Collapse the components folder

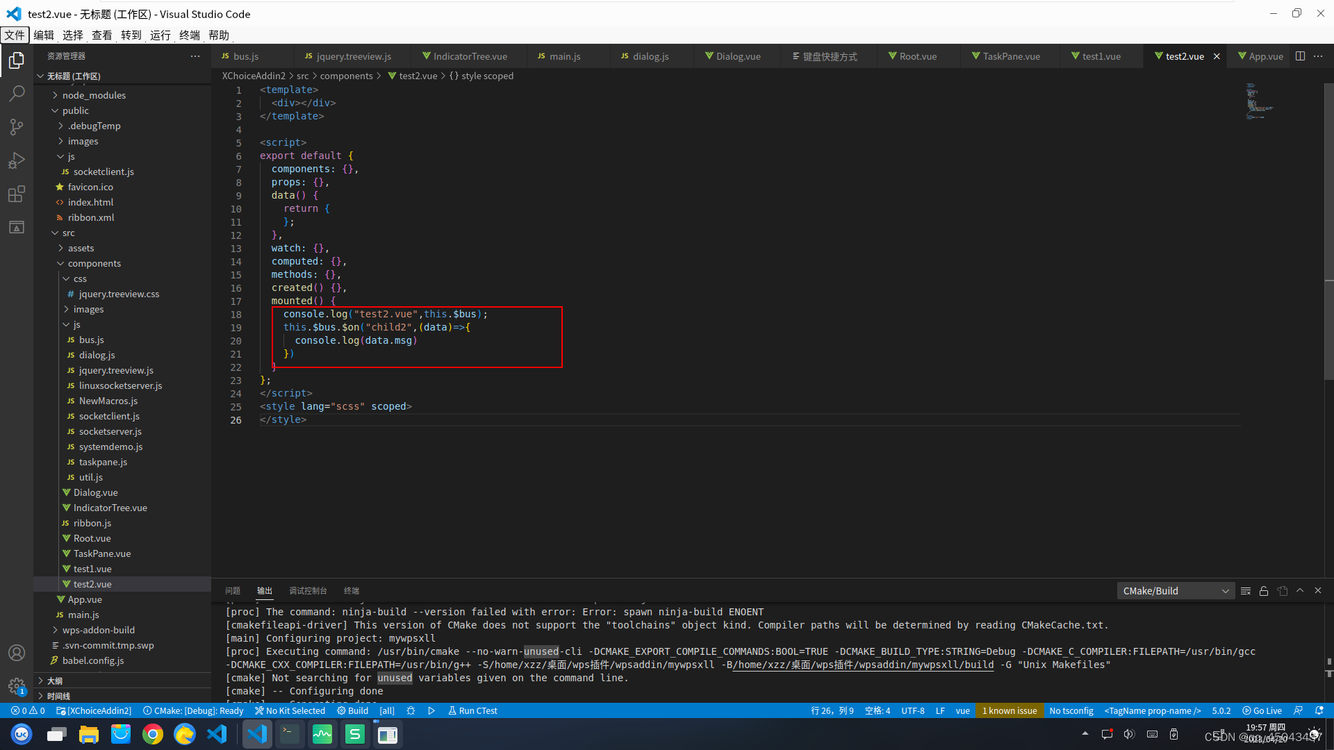click(x=94, y=263)
